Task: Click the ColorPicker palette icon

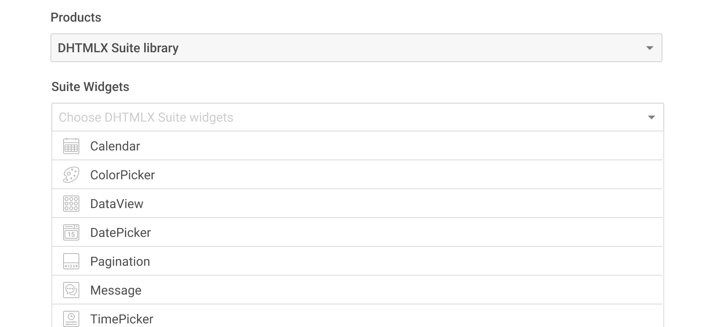Action: (x=71, y=175)
